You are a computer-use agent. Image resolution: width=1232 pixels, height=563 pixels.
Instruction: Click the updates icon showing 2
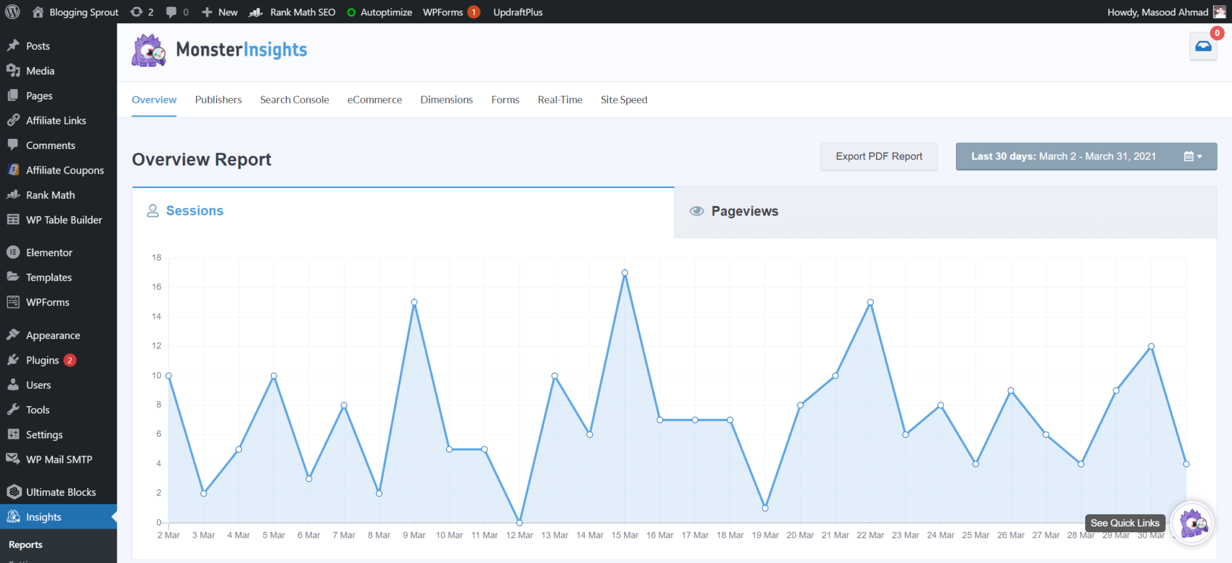(x=137, y=12)
